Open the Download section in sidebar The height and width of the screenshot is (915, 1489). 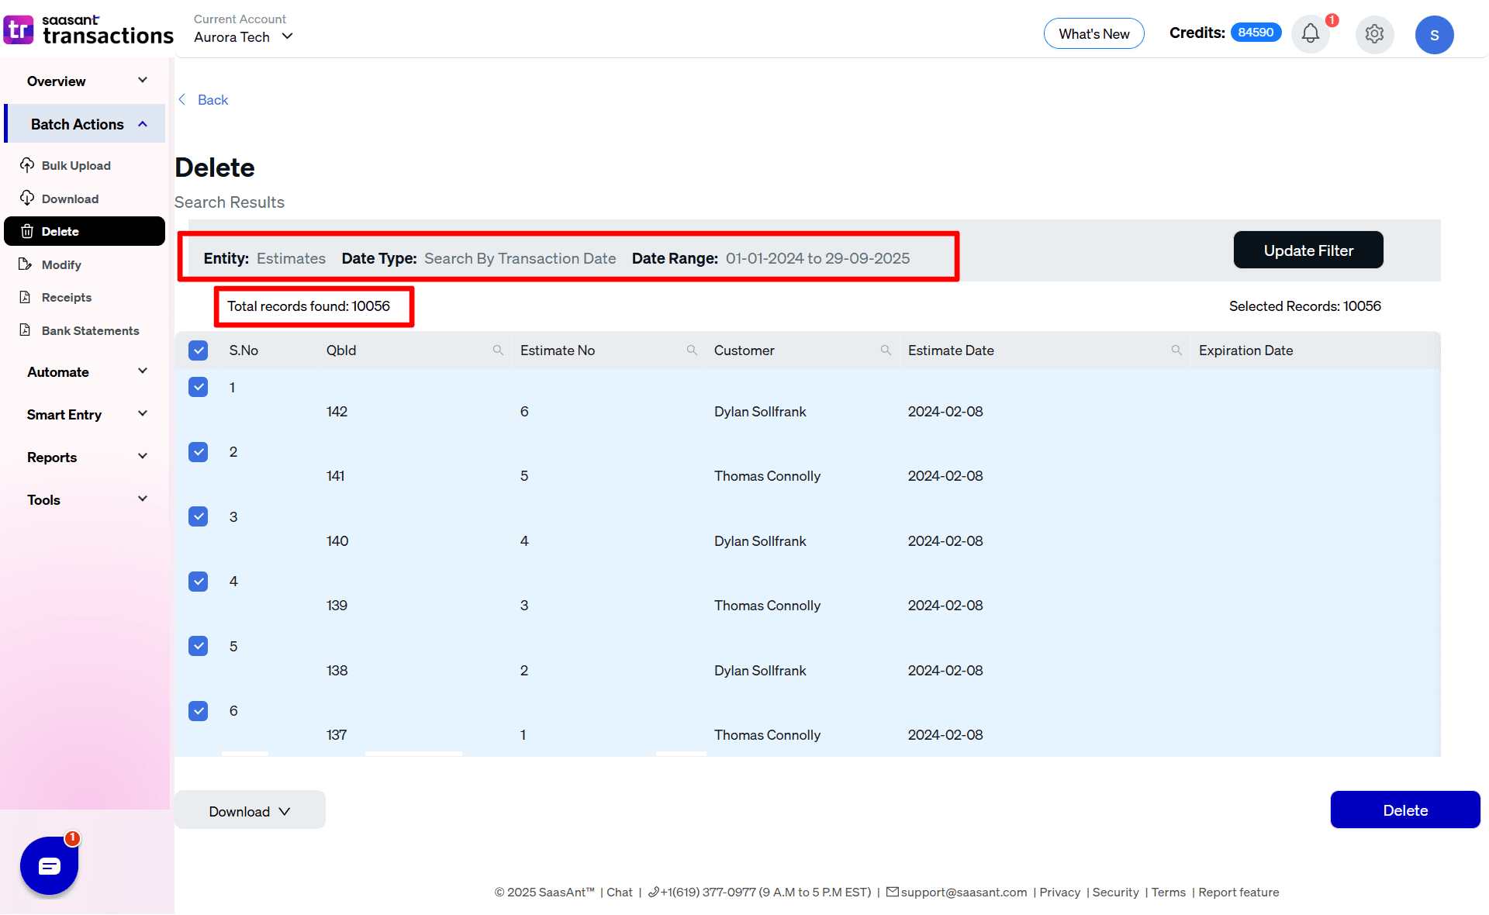[28, 199]
